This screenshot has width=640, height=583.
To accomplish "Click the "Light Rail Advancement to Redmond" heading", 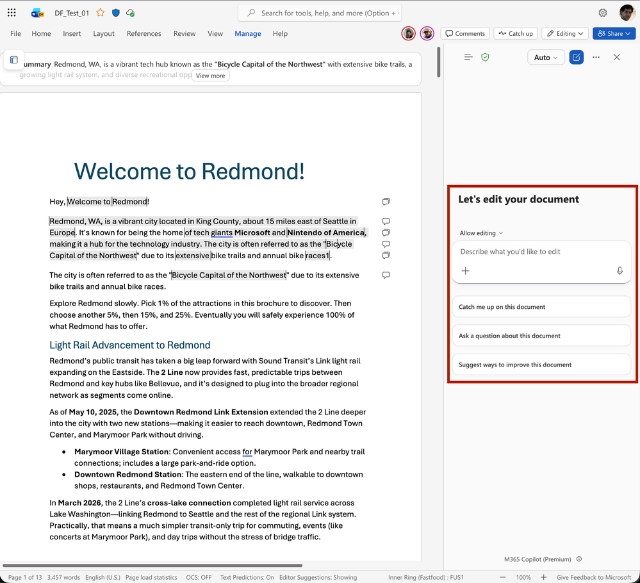I will click(x=130, y=345).
